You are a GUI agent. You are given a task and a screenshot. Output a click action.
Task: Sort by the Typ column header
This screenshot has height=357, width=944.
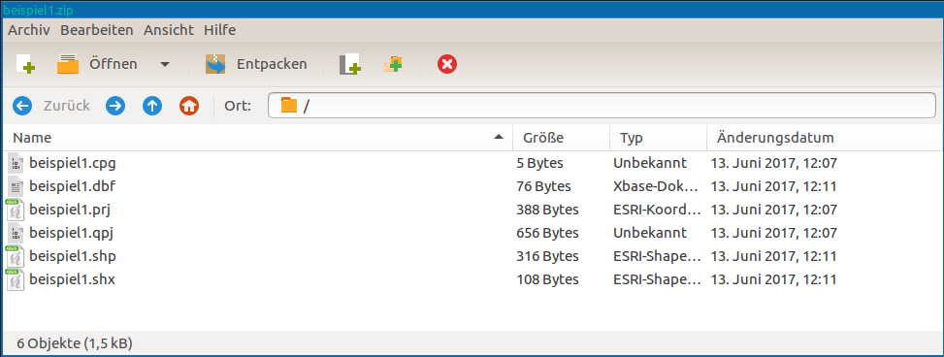click(658, 138)
